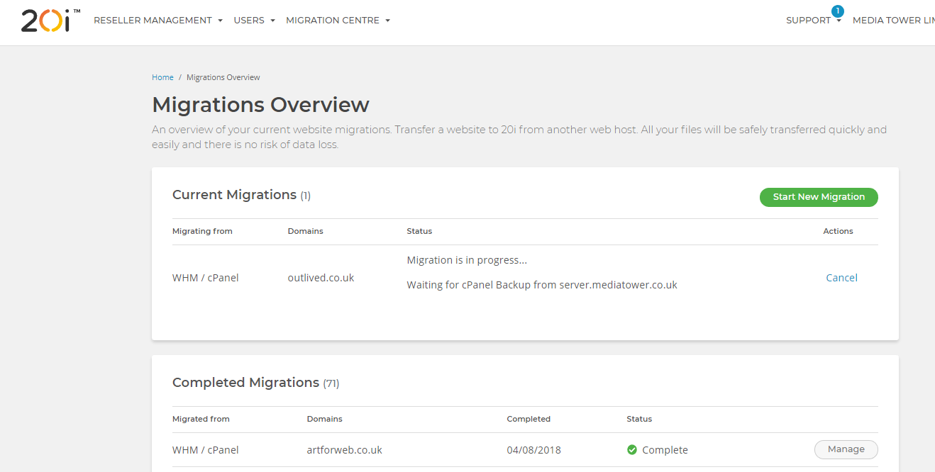Image resolution: width=935 pixels, height=472 pixels.
Task: Click the blue notification badge above Support
Action: (838, 11)
